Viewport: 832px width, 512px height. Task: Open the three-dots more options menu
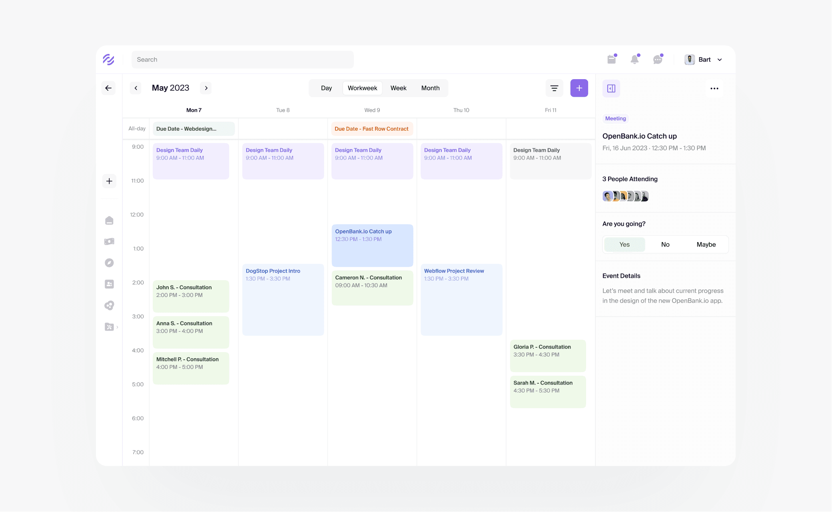(x=714, y=88)
